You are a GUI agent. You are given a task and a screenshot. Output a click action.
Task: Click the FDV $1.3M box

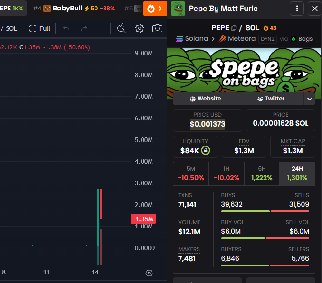(244, 147)
